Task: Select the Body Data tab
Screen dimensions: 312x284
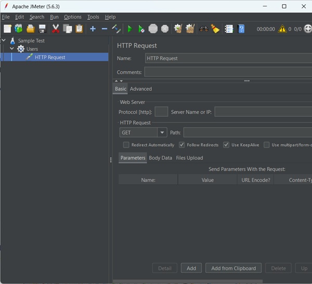Action: point(160,158)
